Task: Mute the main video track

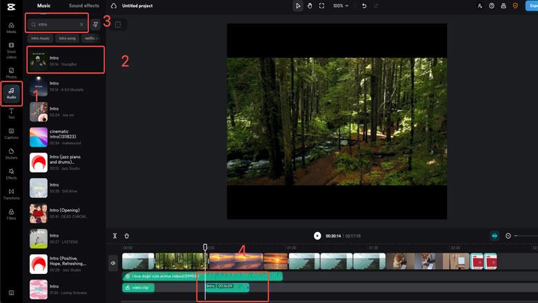Action: point(113,263)
